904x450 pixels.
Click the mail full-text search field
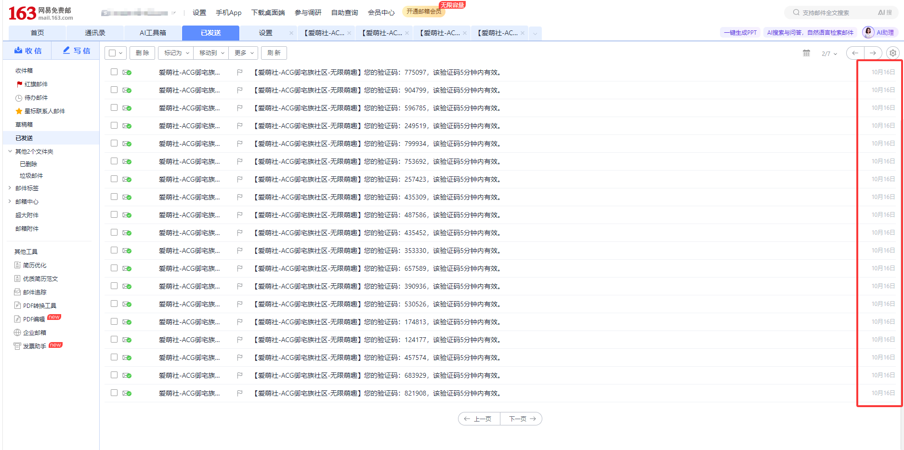tap(836, 13)
